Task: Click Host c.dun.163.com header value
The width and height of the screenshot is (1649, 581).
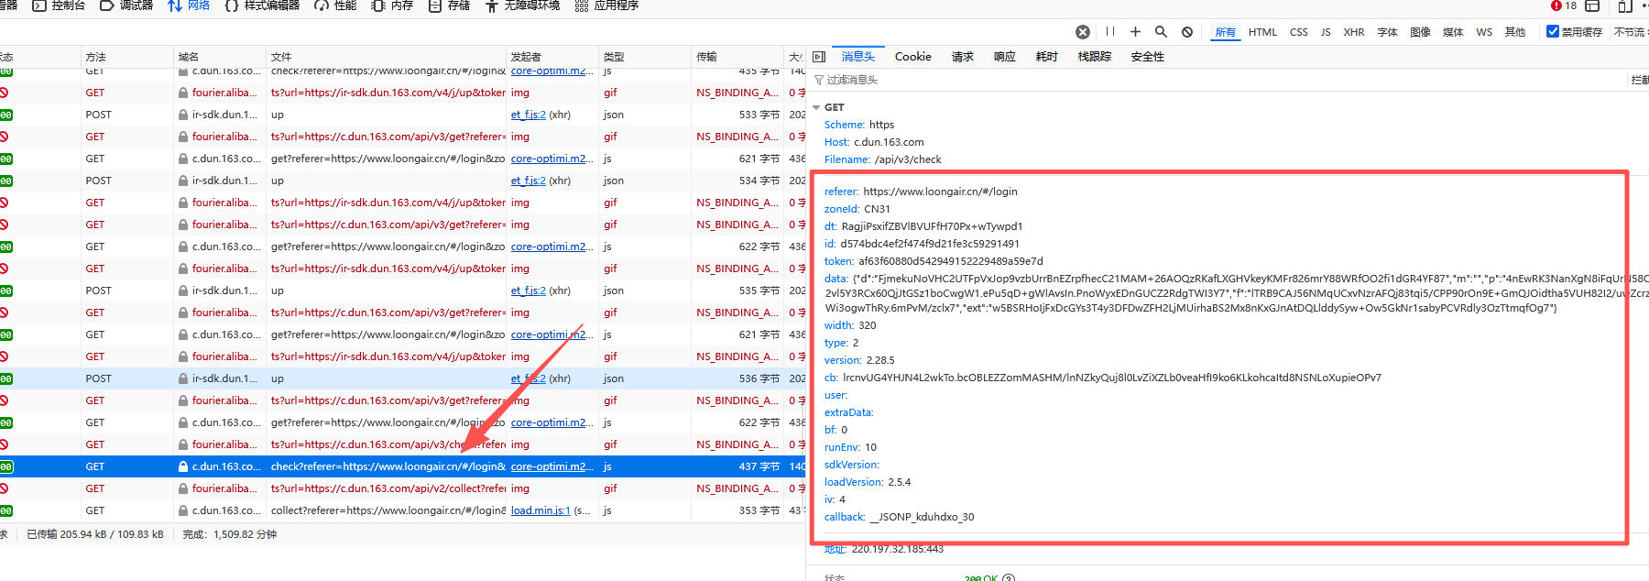Action: click(889, 142)
